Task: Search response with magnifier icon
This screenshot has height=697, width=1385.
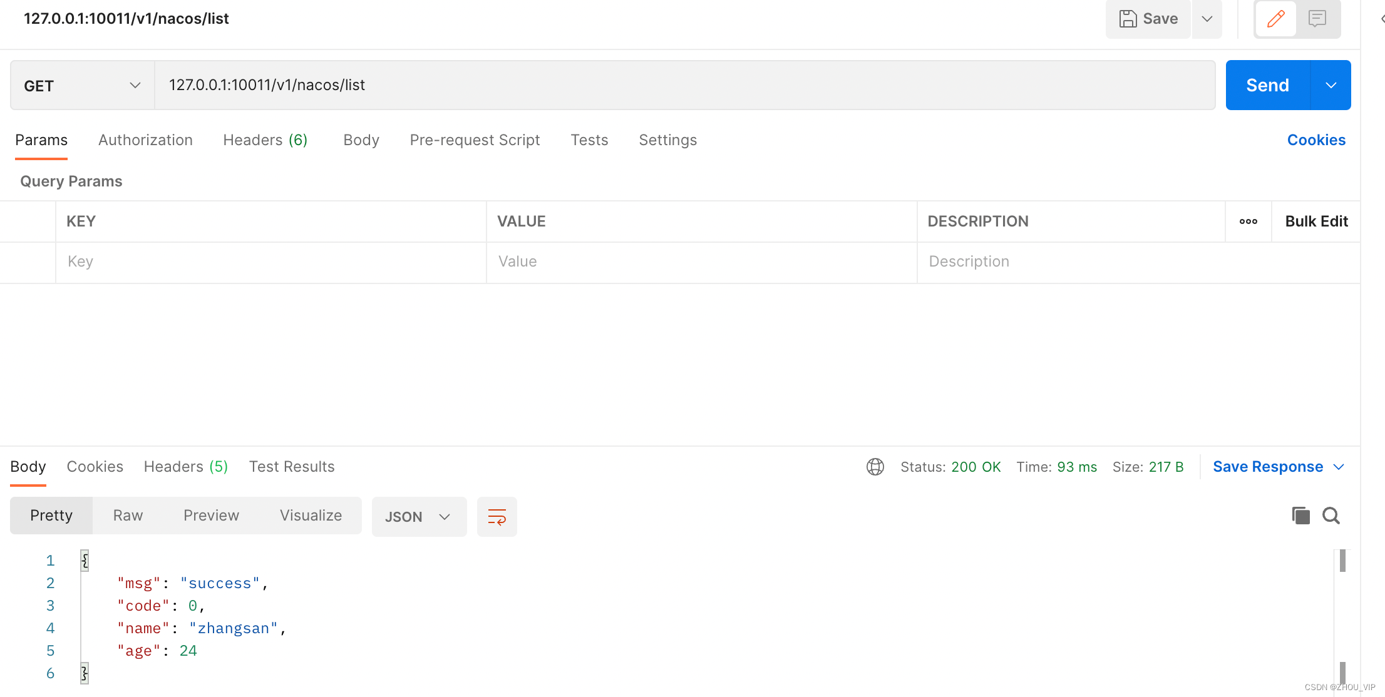Action: 1331,516
